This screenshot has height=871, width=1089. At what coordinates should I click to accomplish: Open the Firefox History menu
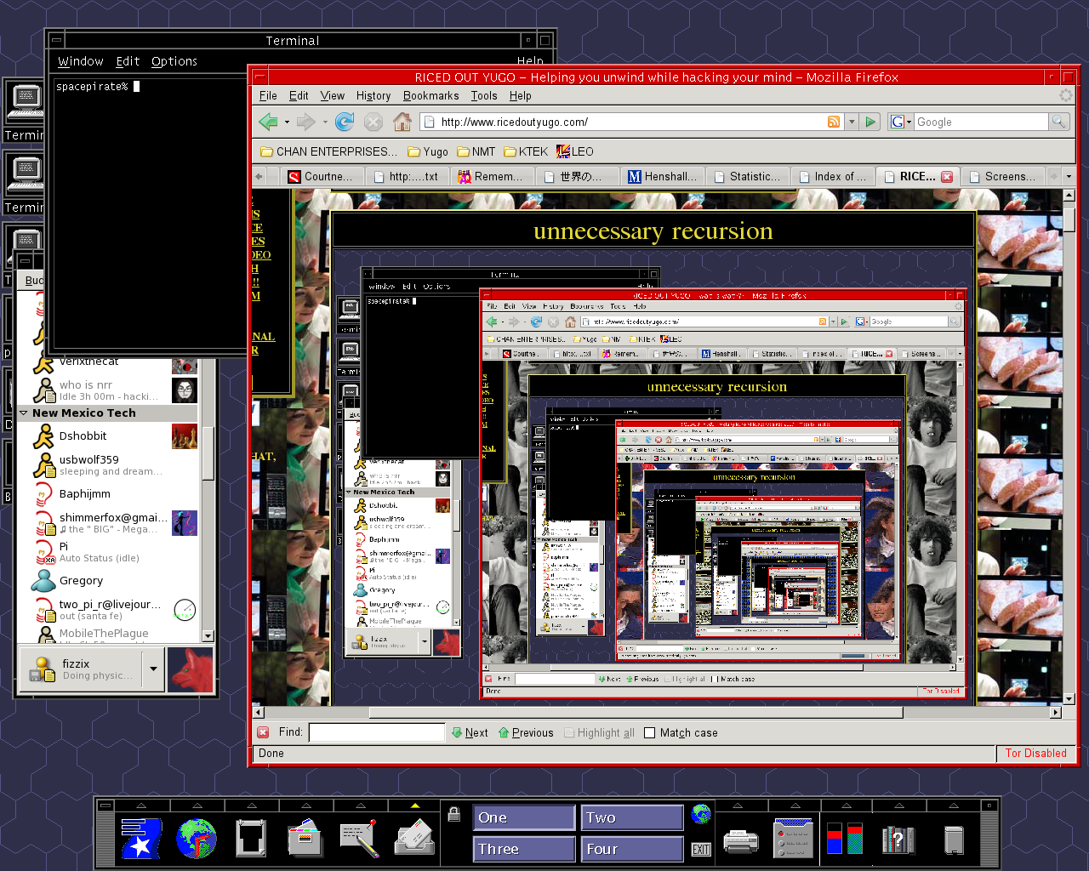coord(373,96)
